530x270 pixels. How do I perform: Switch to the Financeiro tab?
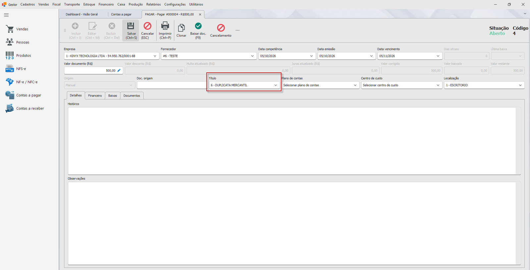[95, 96]
